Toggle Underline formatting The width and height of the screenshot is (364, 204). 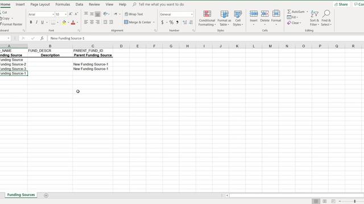42,22
